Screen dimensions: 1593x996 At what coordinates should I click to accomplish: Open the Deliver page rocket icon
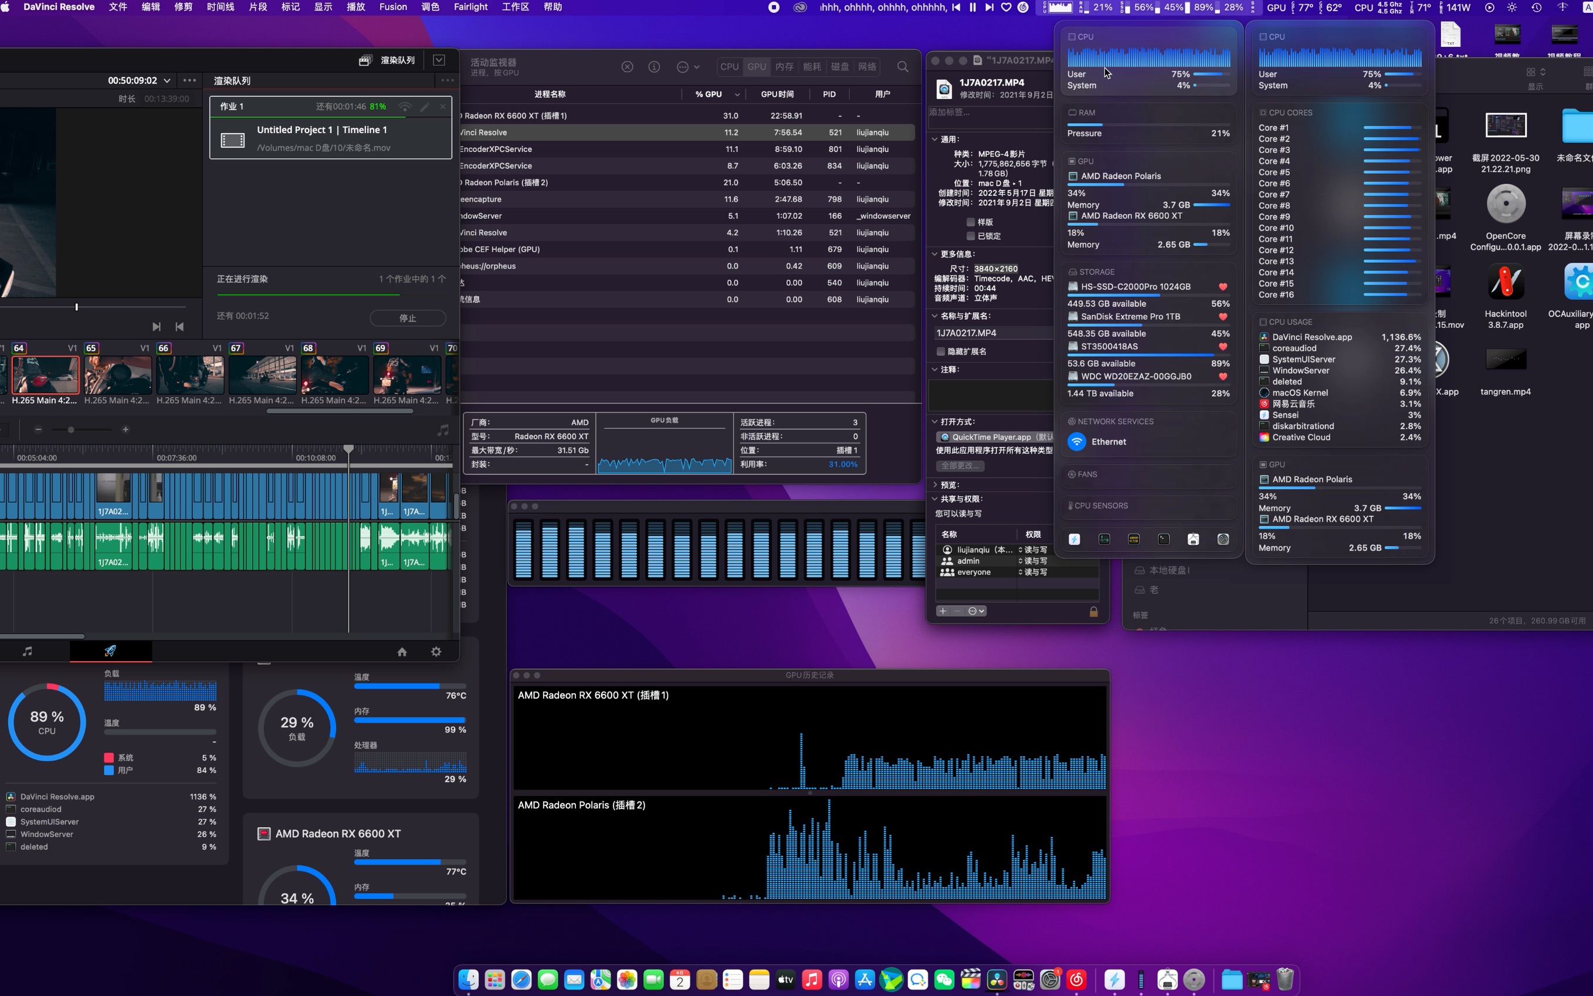coord(111,651)
